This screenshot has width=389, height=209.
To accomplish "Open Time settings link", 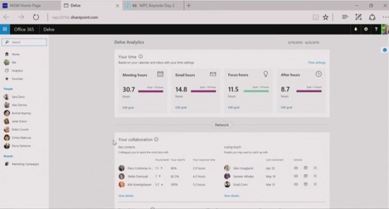I will 317,62.
